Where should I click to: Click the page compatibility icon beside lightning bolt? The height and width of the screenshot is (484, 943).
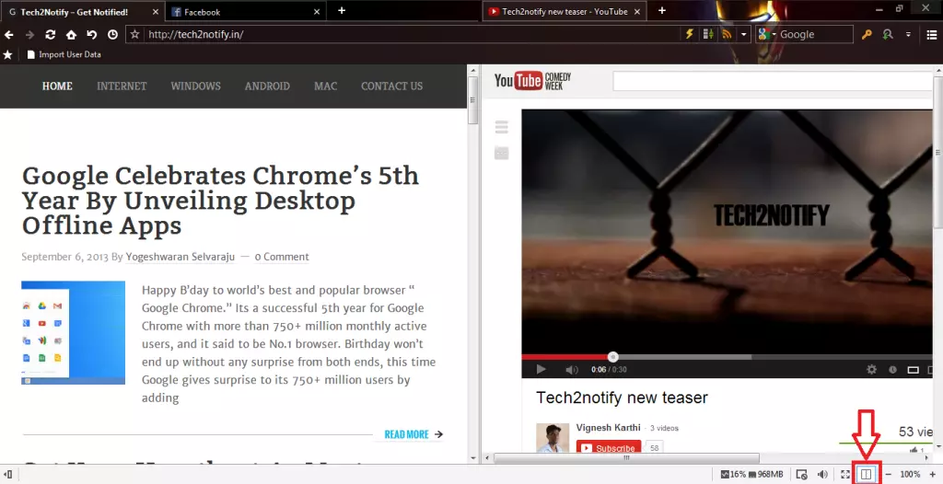(x=708, y=34)
